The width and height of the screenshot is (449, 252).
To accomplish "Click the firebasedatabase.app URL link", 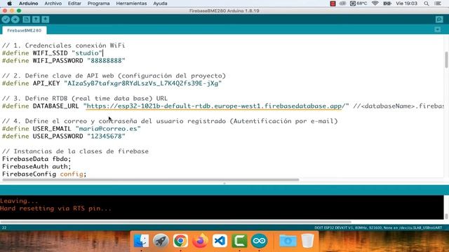I will click(214, 106).
